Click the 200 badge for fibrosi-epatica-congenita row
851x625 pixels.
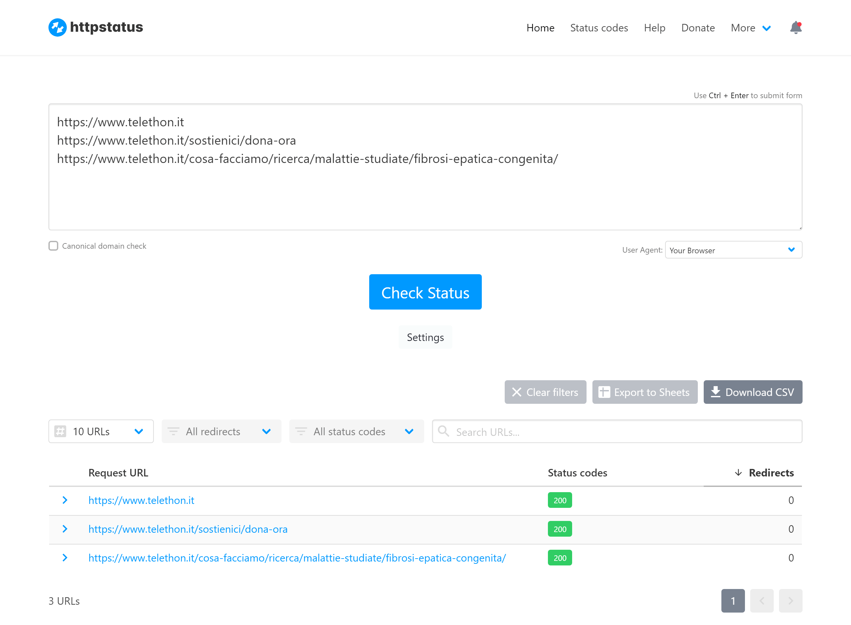pos(560,558)
